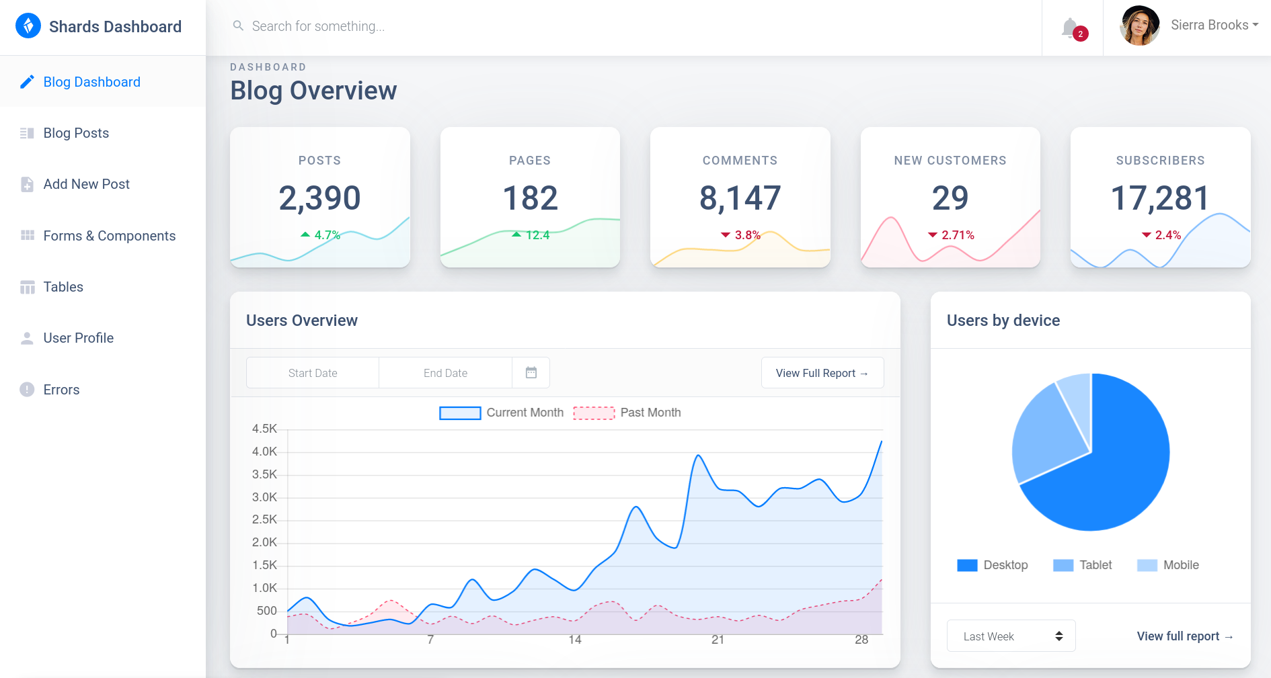Click the Mobile legend color swatch
The height and width of the screenshot is (678, 1271).
click(1147, 565)
